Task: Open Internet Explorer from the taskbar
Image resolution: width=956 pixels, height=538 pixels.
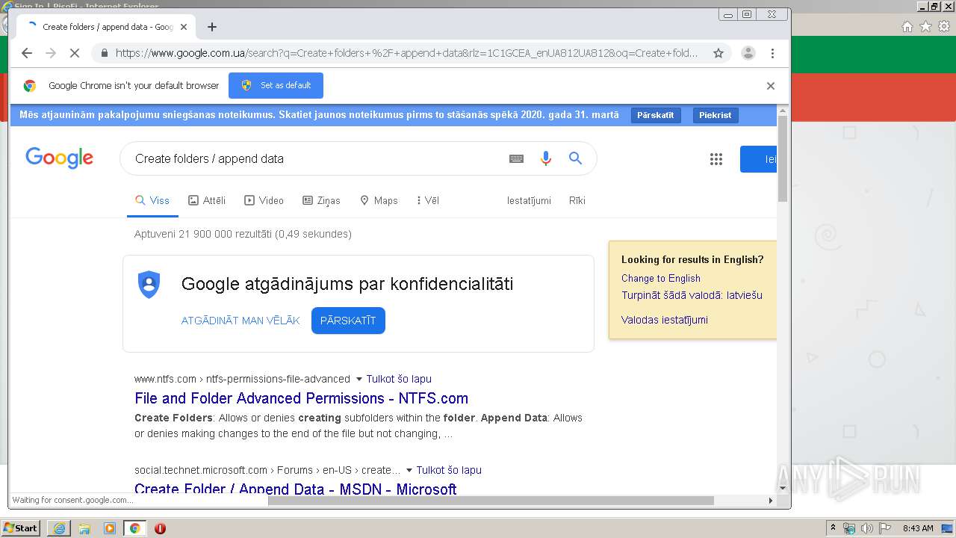Action: click(59, 528)
